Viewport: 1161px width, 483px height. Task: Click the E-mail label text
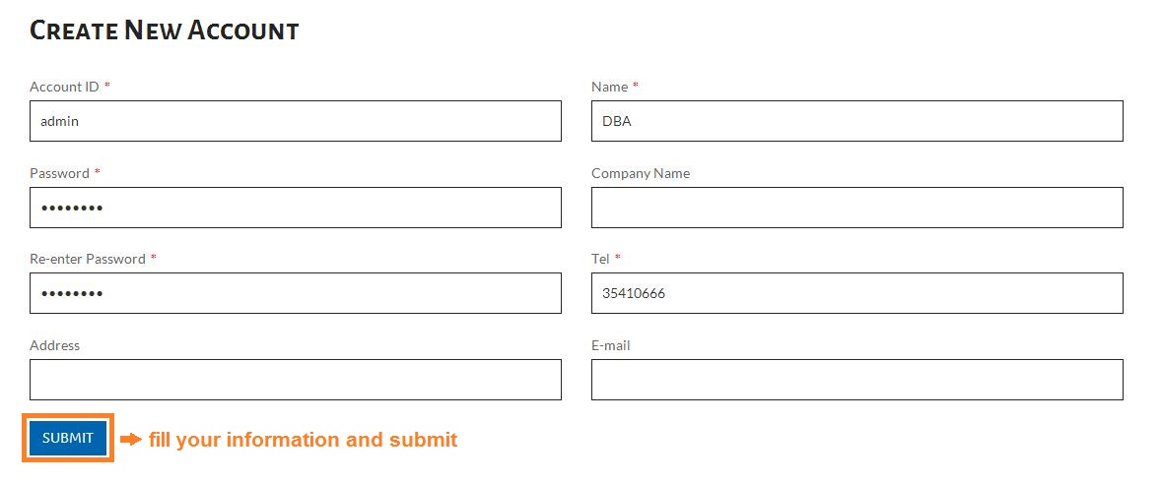(611, 345)
